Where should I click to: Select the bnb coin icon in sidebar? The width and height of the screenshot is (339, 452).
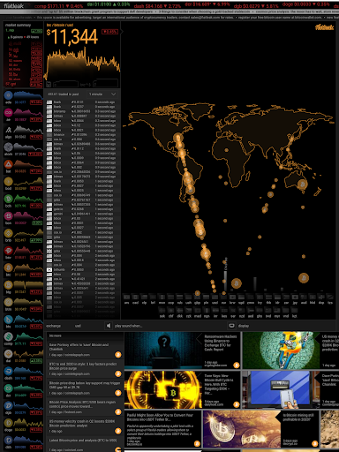tap(8, 233)
